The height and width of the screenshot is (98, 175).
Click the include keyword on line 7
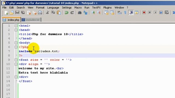click(25, 51)
